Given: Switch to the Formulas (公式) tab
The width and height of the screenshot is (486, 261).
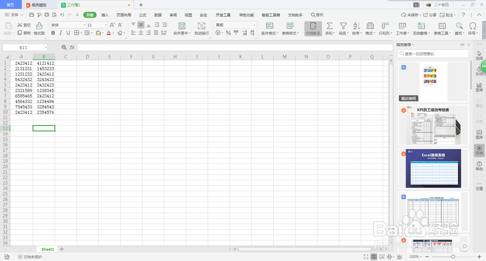Looking at the screenshot, I should tap(143, 15).
